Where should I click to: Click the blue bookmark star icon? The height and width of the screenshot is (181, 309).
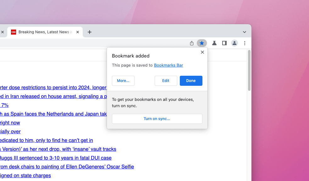click(201, 43)
